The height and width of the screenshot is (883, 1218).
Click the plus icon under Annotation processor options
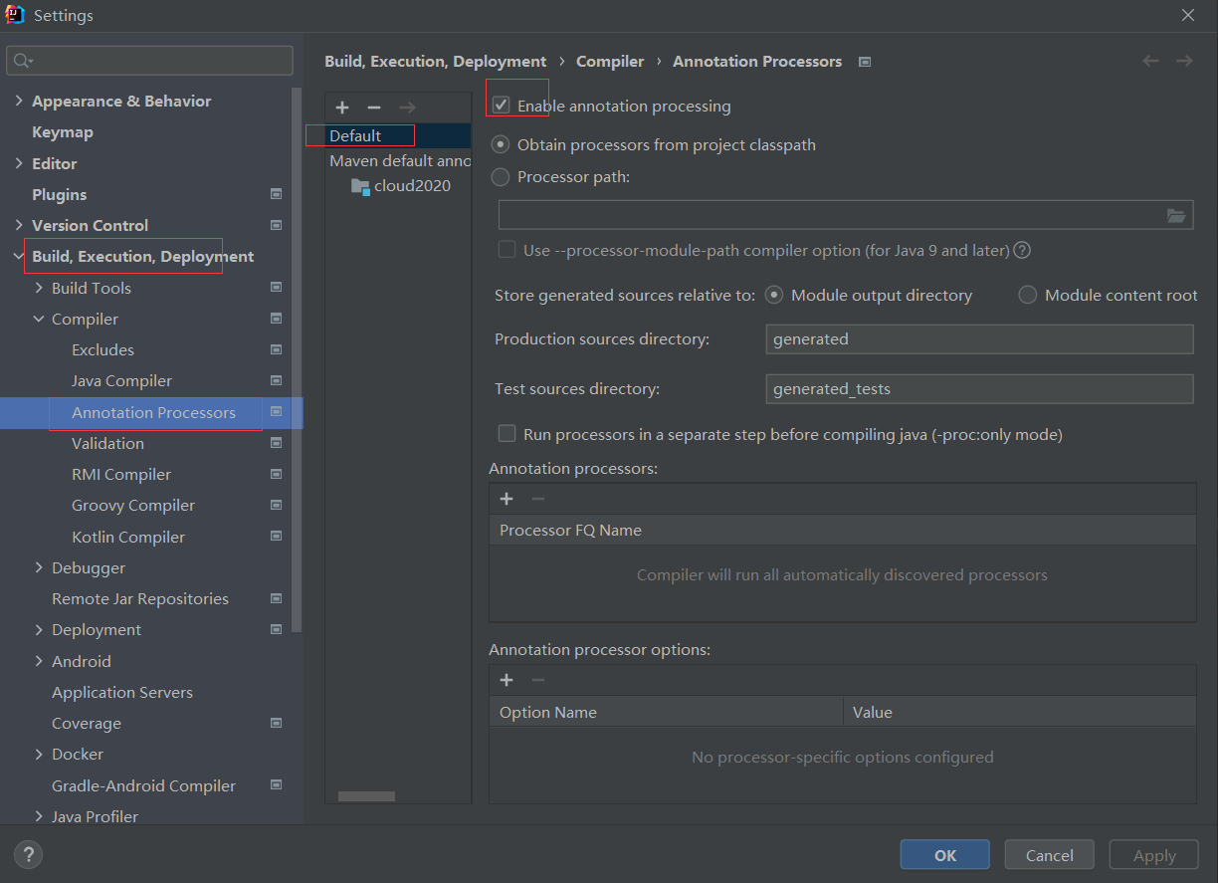(507, 680)
